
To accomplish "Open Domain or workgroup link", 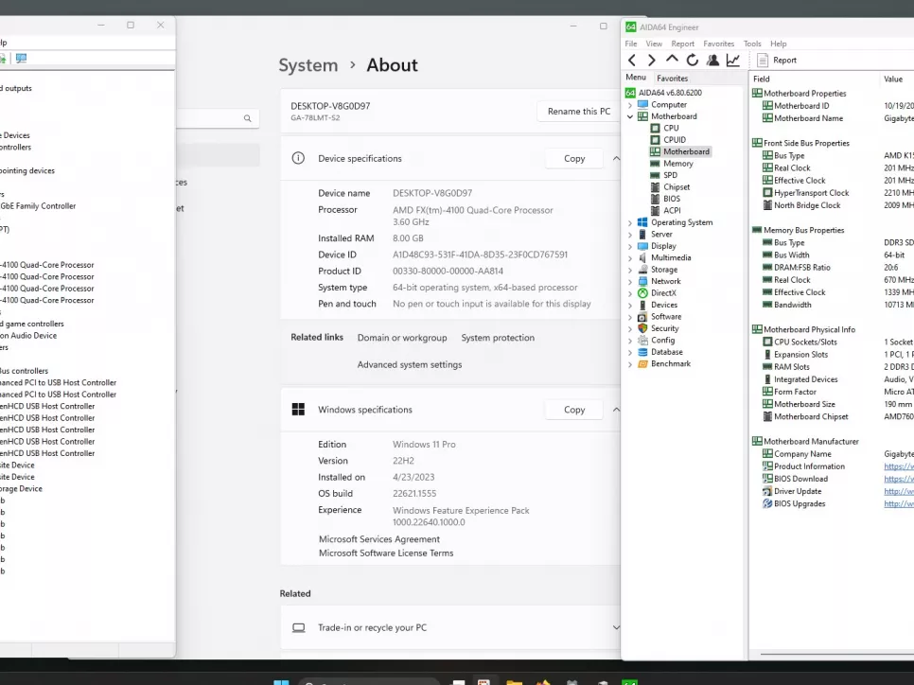I will [402, 338].
